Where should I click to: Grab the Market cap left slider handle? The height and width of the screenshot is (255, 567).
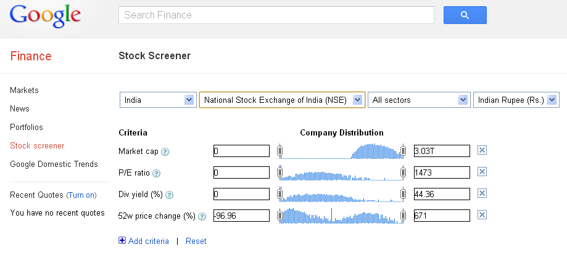click(x=280, y=151)
